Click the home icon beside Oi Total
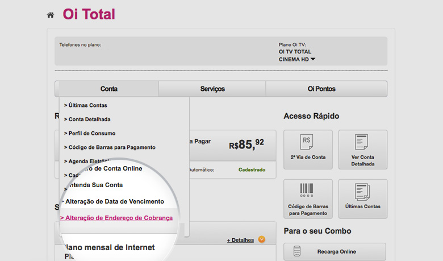The height and width of the screenshot is (261, 443). [51, 15]
